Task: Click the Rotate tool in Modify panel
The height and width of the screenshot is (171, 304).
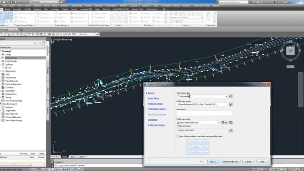Action: click(x=145, y=14)
